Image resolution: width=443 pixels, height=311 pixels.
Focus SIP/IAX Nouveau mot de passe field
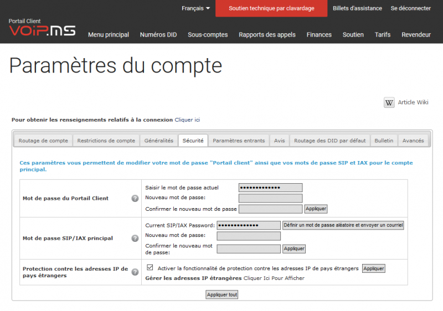tap(249, 236)
